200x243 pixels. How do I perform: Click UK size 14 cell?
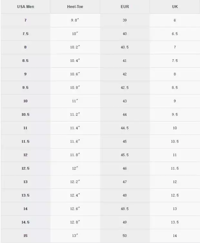175,236
